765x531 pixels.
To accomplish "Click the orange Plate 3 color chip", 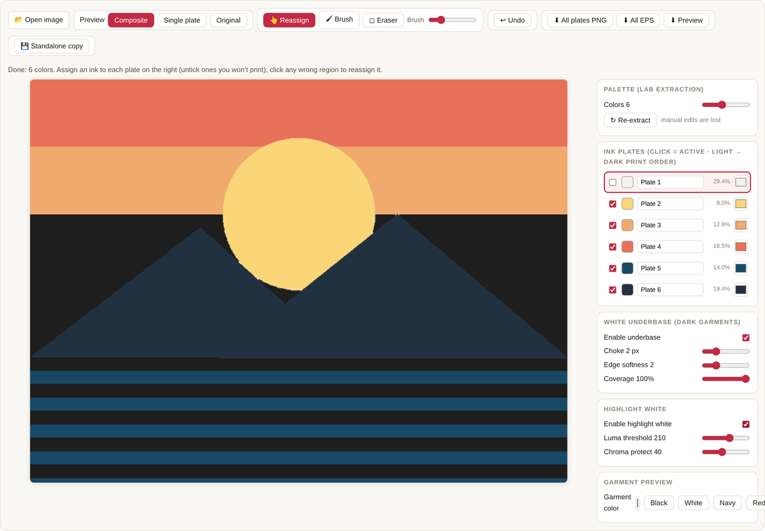I will coord(627,225).
